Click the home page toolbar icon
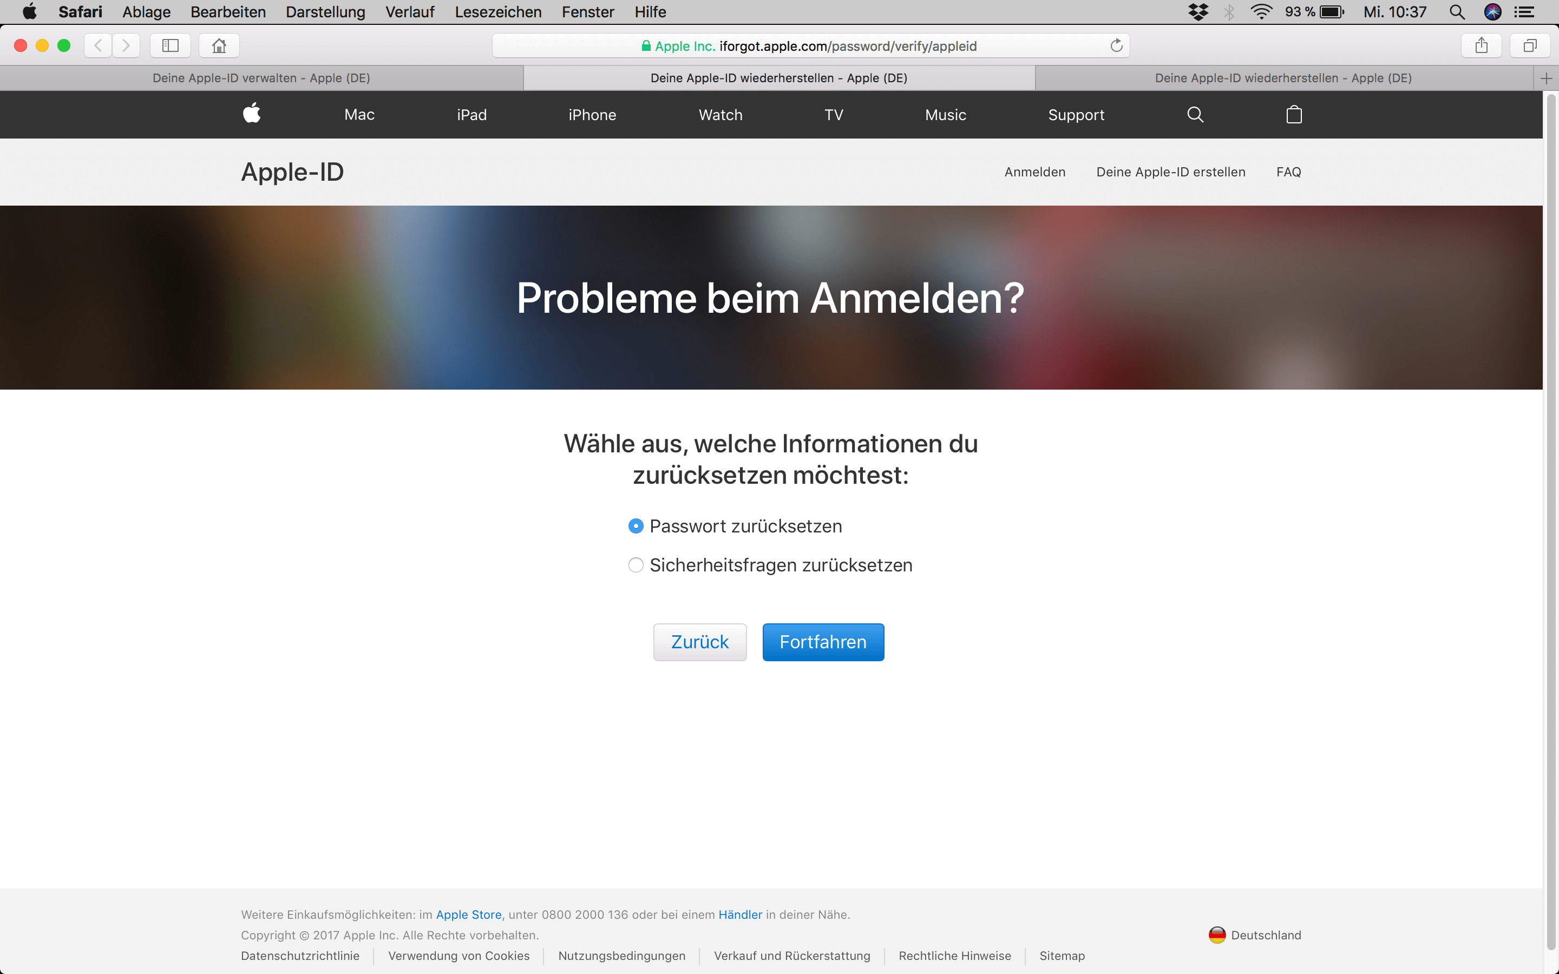Image resolution: width=1559 pixels, height=974 pixels. pos(219,46)
